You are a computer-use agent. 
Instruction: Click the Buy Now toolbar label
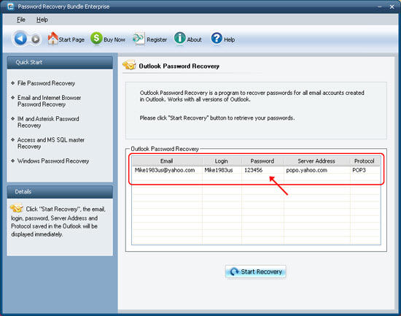pos(114,39)
